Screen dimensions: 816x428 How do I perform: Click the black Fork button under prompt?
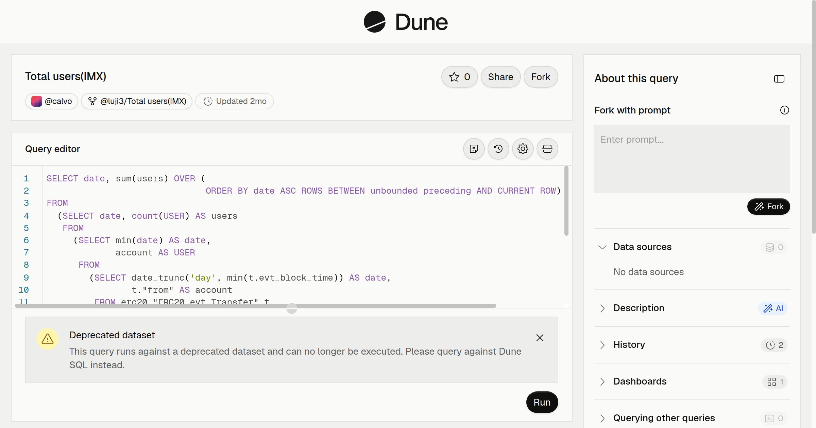point(768,207)
